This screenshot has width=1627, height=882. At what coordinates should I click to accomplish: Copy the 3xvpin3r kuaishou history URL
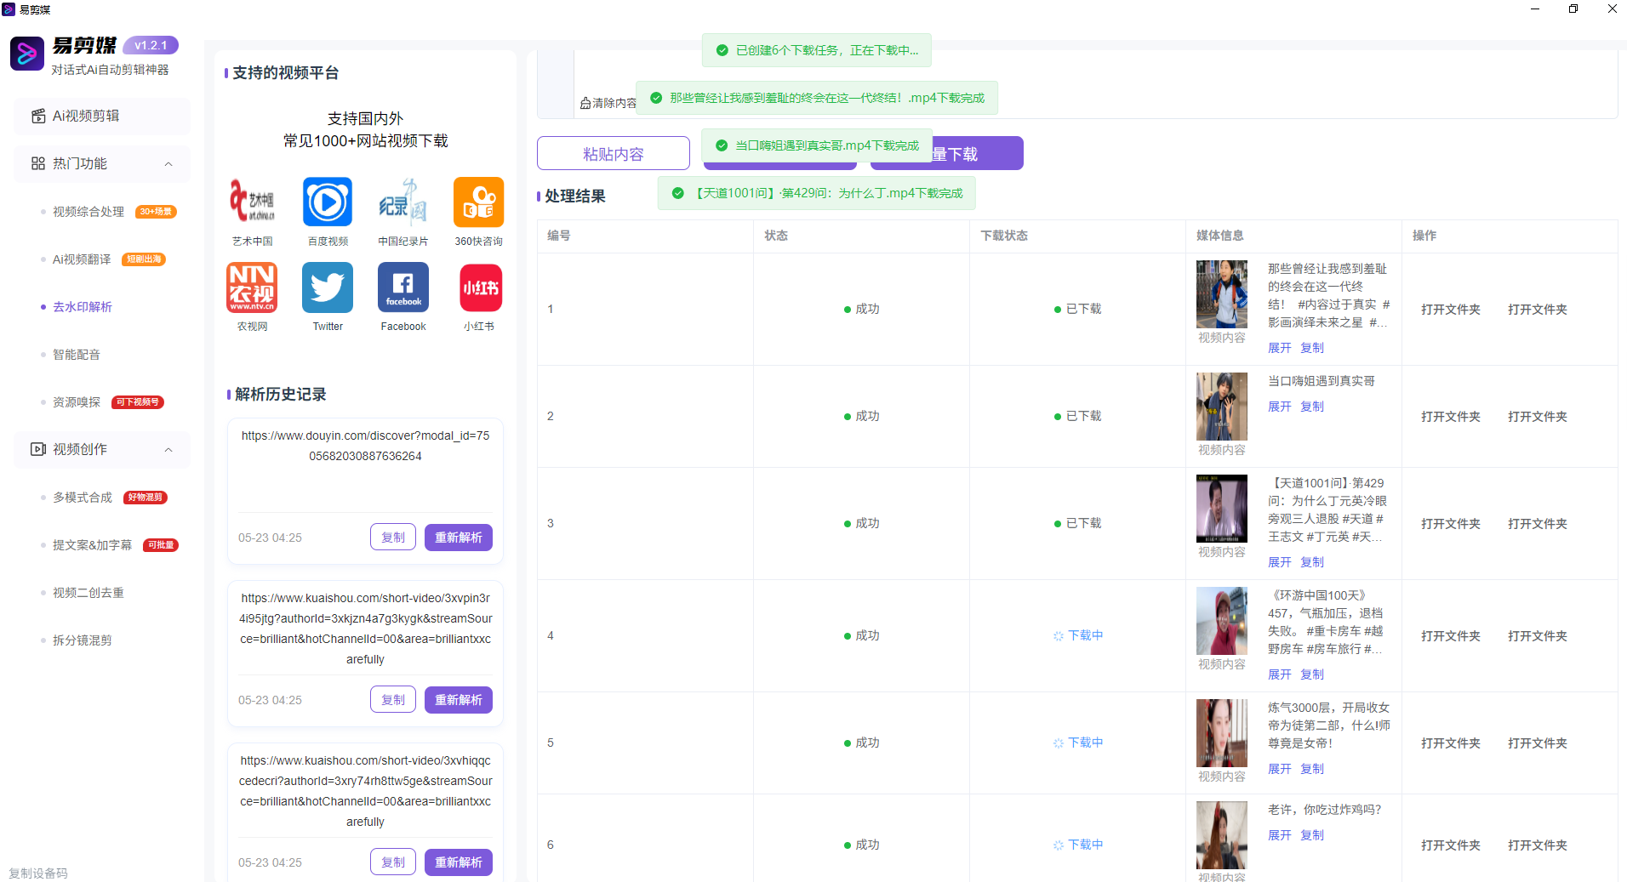click(x=393, y=700)
